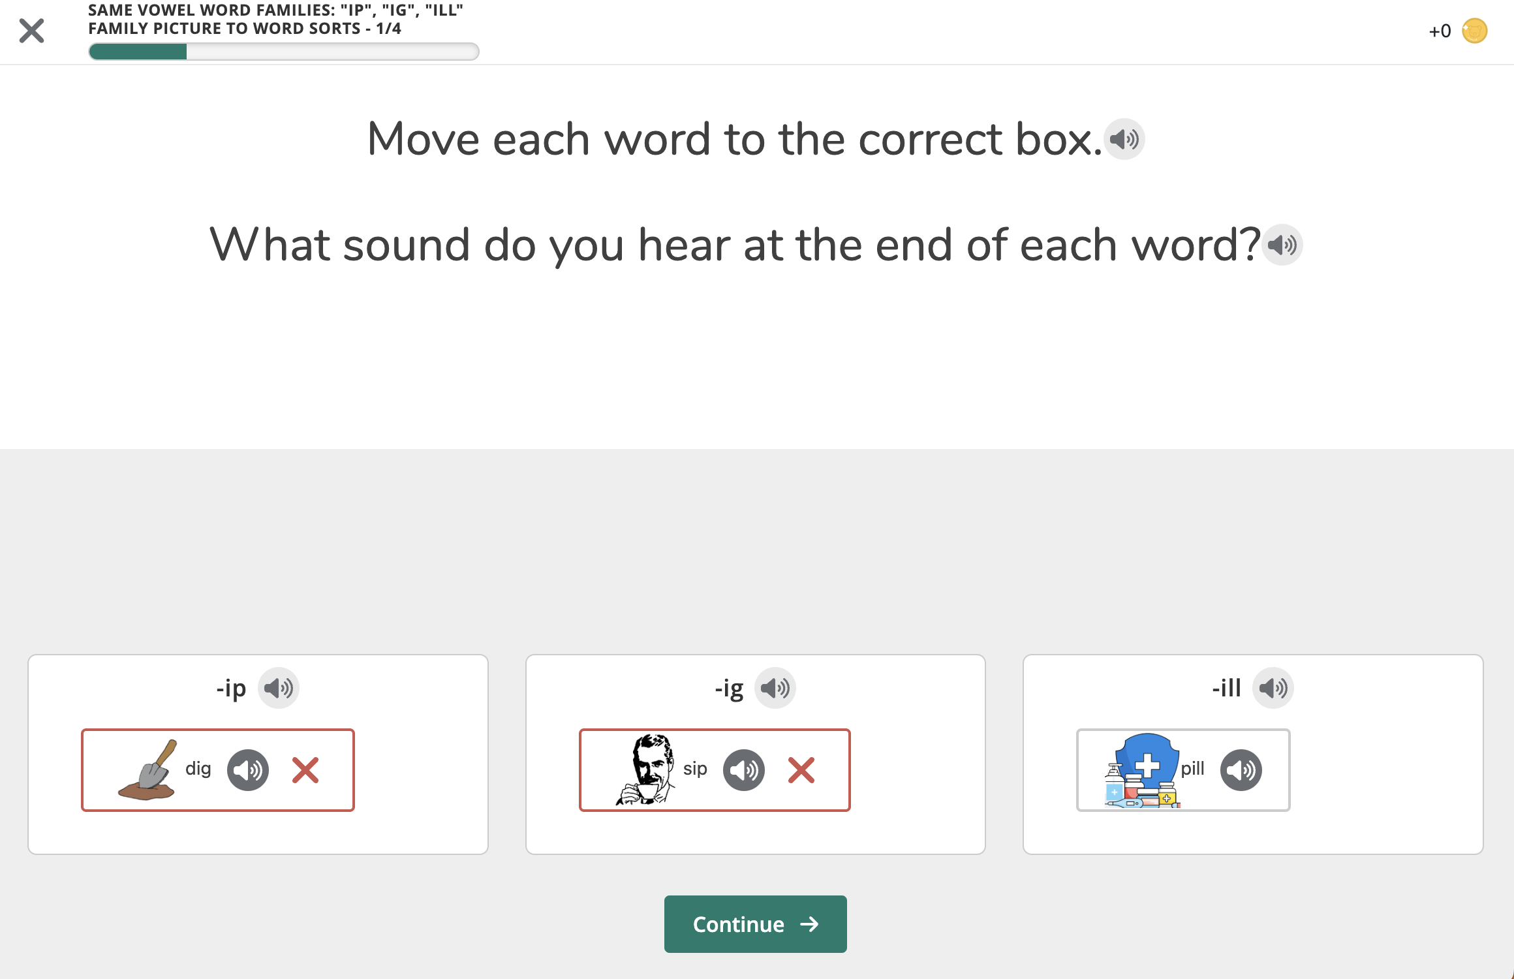
Task: Click 'Family Picture to Word Sorts - 1/4' subtitle
Action: click(x=245, y=29)
